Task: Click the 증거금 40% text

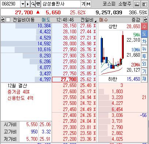Action: pyautogui.click(x=18, y=92)
